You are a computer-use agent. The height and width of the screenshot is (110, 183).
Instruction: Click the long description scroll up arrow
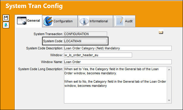pos(169,70)
